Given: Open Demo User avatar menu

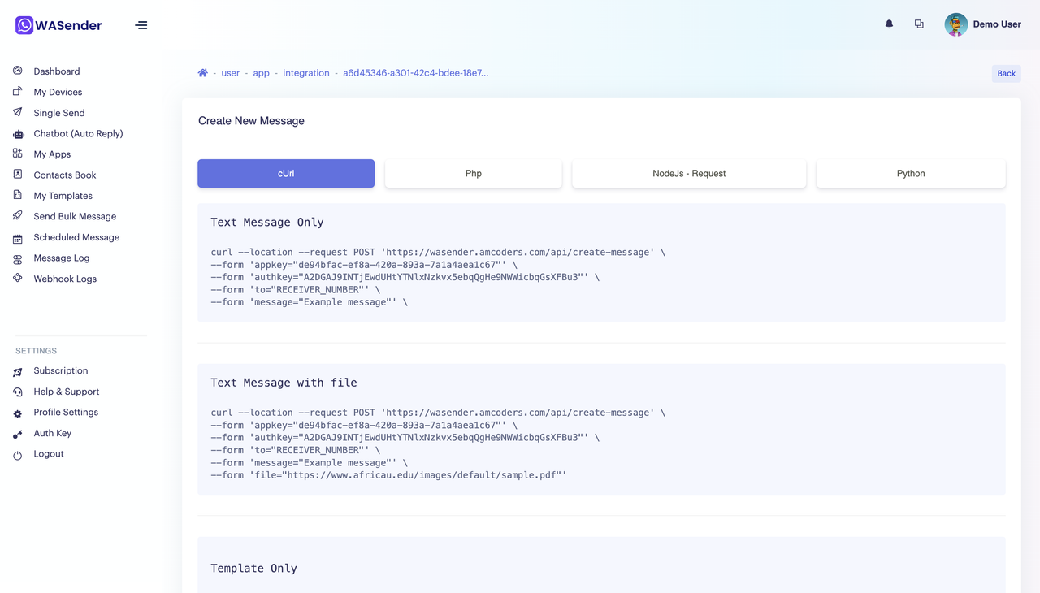Looking at the screenshot, I should point(956,24).
